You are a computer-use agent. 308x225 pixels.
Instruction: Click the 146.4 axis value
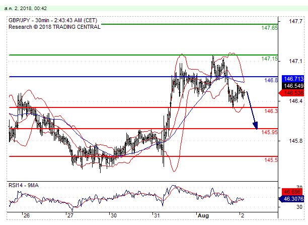click(x=295, y=101)
